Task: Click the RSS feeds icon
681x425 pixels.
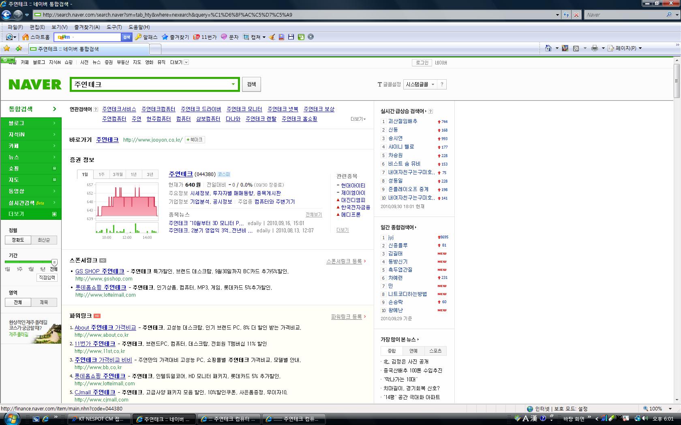Action: point(576,48)
